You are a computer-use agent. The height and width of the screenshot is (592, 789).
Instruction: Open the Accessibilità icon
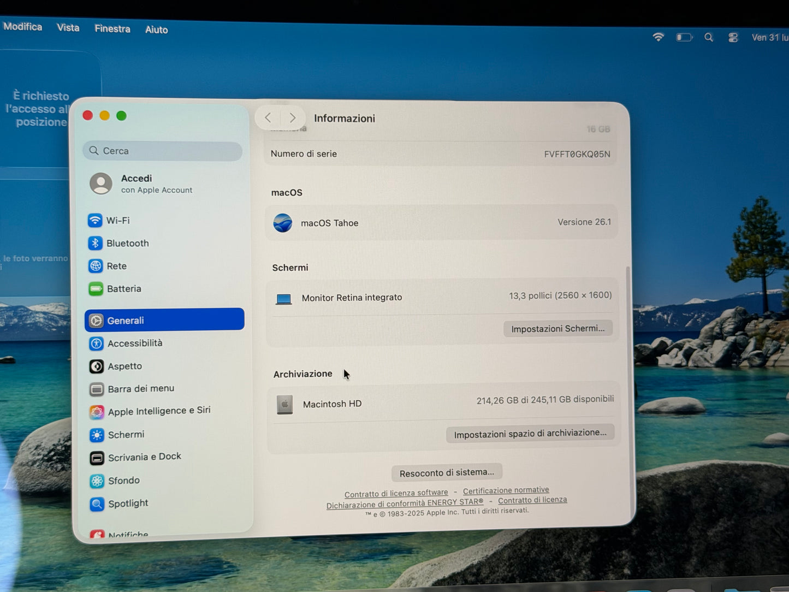(97, 344)
